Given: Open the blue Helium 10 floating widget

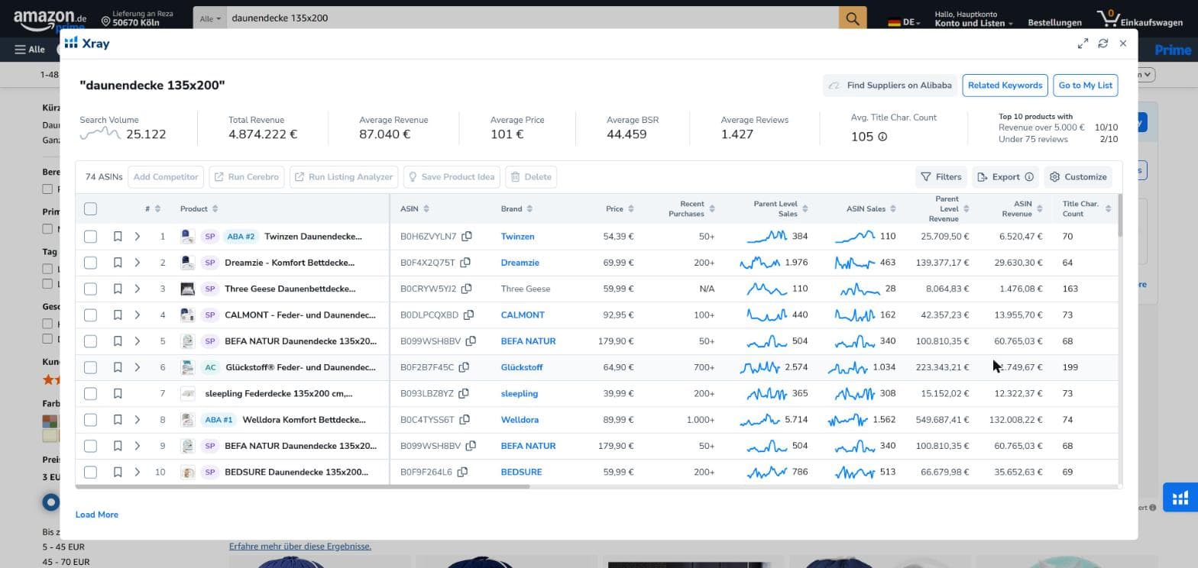Looking at the screenshot, I should coord(1180,498).
